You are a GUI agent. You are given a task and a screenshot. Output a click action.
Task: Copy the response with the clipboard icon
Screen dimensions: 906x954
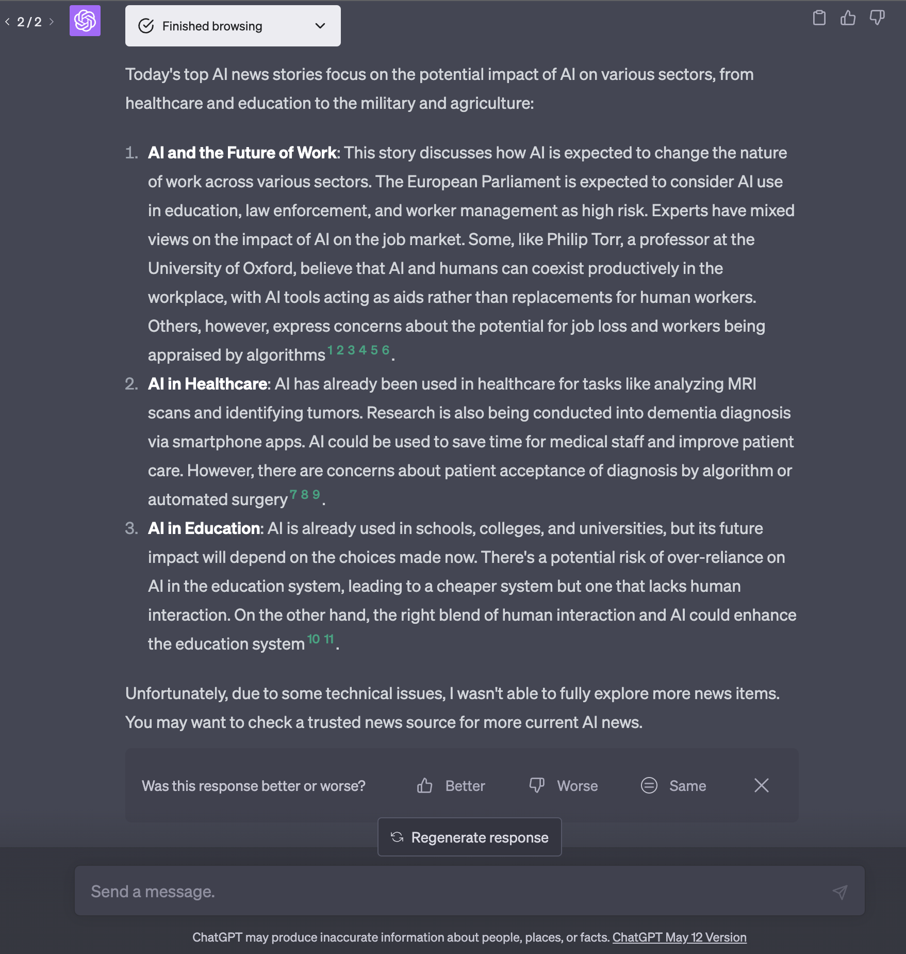click(x=819, y=18)
